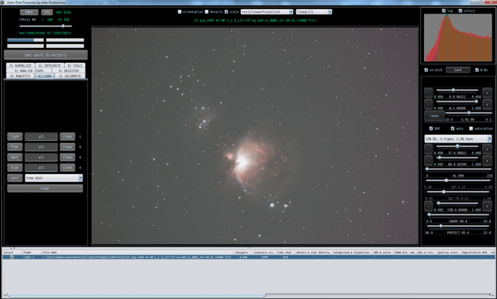Open the rectilinearProjection dropdown

[267, 12]
